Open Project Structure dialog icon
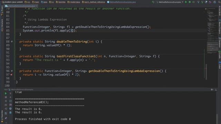Viewport: 221px width, 124px height. pyautogui.click(x=214, y=2)
